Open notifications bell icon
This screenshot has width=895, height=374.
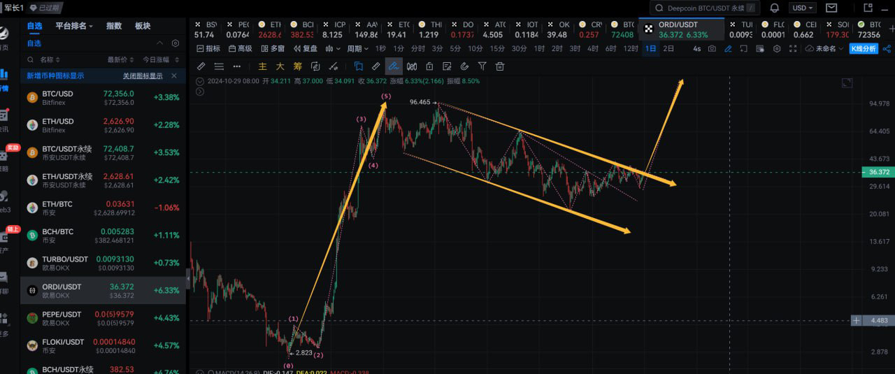[774, 8]
